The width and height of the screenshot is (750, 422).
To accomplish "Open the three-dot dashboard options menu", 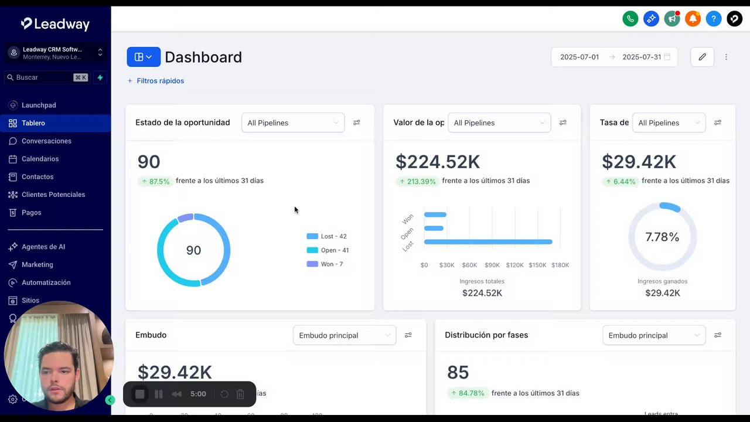I will [x=726, y=57].
